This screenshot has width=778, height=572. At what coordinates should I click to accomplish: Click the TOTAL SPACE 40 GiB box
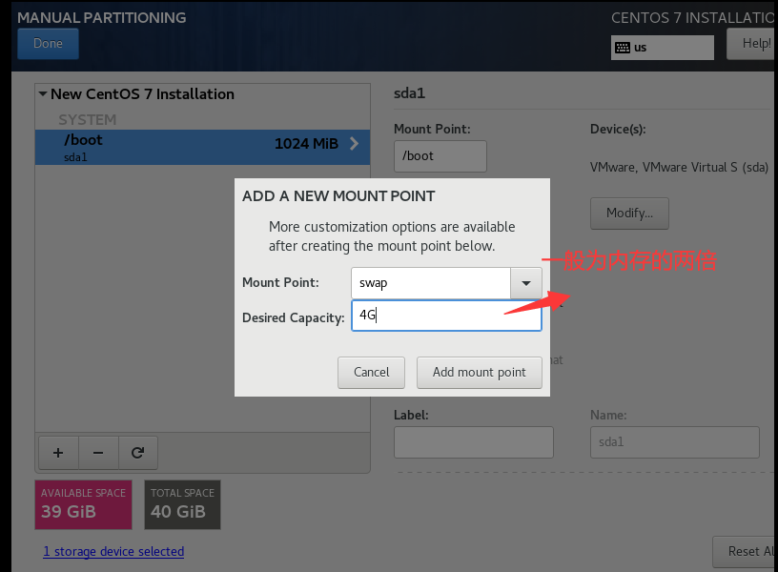[183, 504]
